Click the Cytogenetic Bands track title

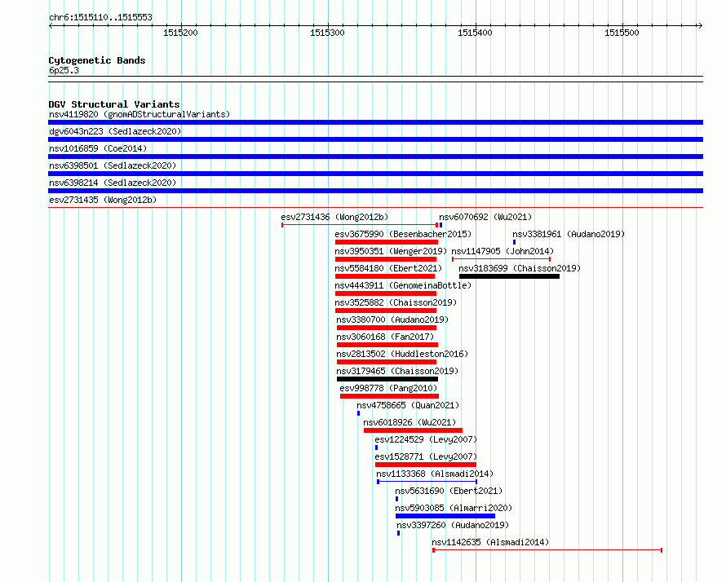(x=97, y=60)
